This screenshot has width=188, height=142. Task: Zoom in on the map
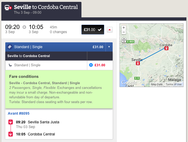tap(124, 28)
